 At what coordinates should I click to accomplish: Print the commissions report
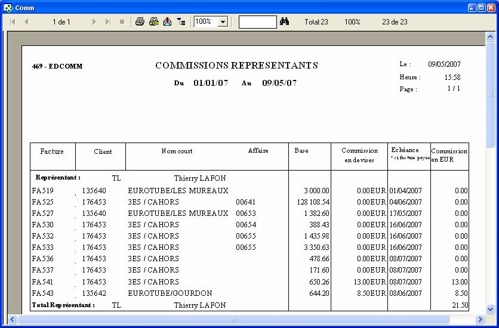pos(140,22)
